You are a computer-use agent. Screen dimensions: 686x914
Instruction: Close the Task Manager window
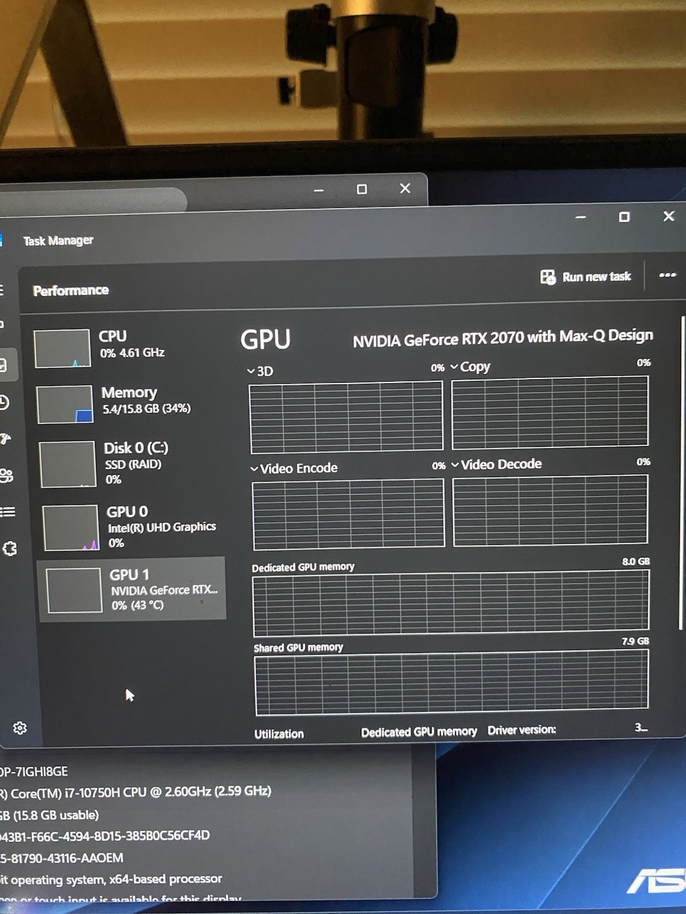point(669,216)
